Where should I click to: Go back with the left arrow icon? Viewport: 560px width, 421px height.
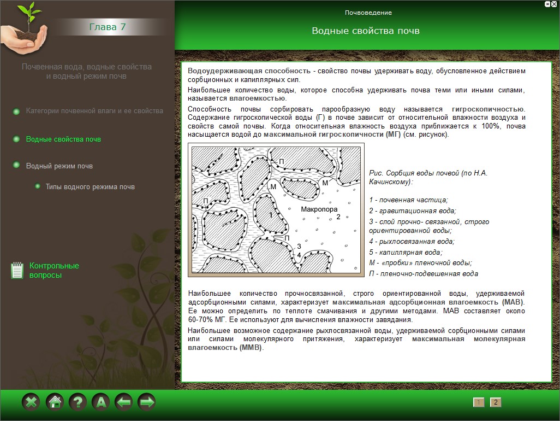(x=124, y=402)
